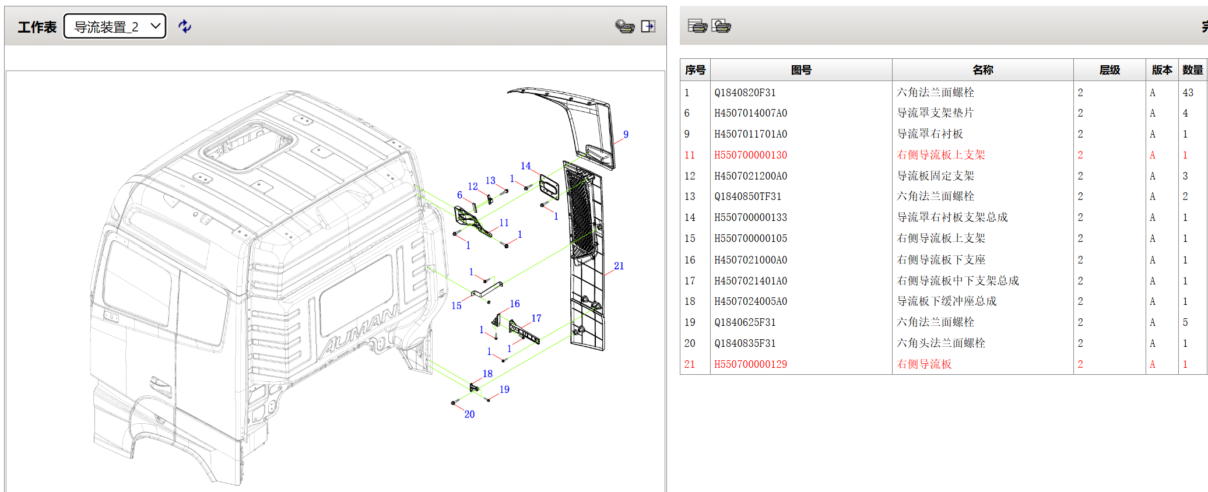Click the print diagram icon
This screenshot has width=1208, height=492.
tap(624, 26)
